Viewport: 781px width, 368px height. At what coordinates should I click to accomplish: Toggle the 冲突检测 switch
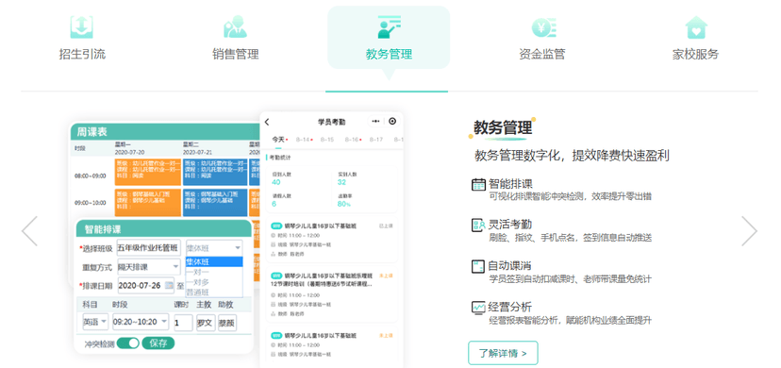(x=128, y=343)
